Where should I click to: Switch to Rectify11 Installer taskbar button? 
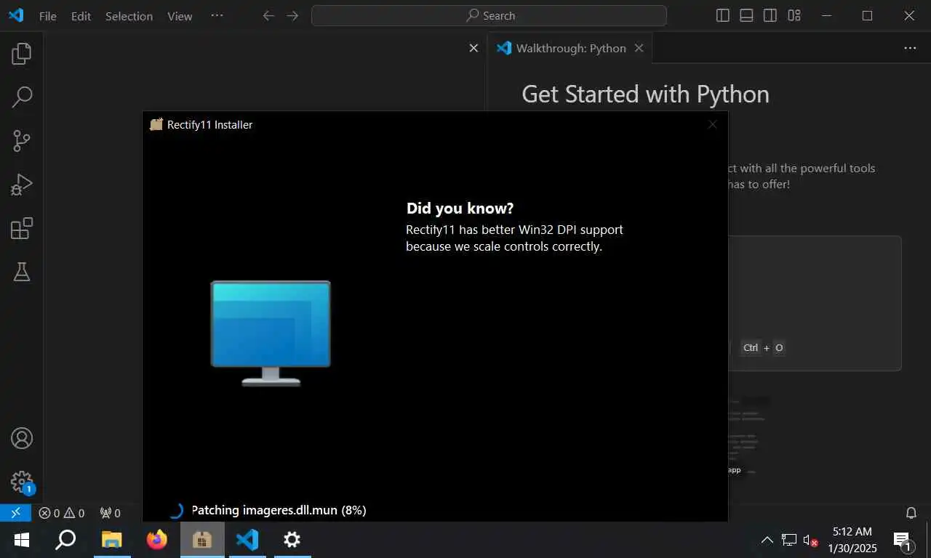201,540
